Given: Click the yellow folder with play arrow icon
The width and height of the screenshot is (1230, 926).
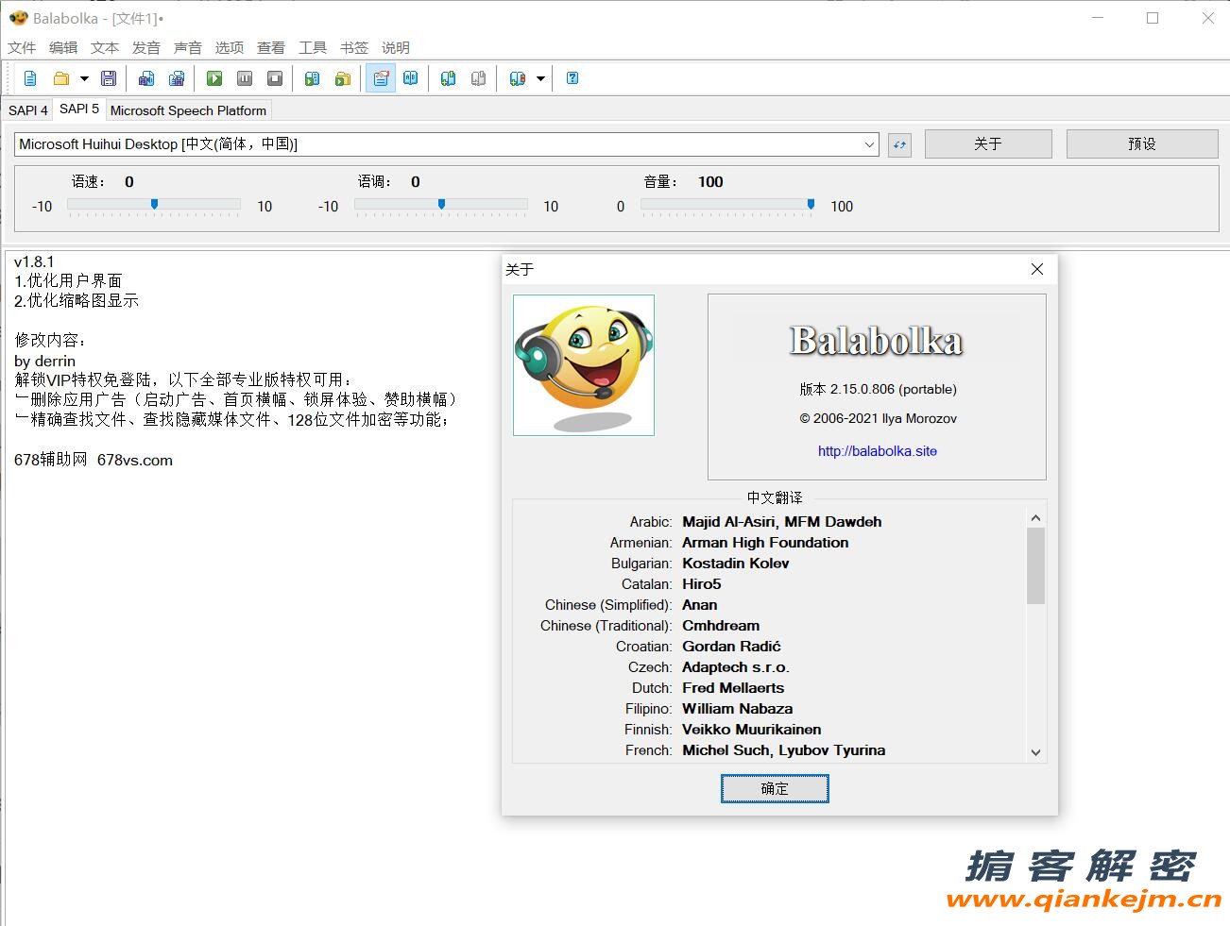Looking at the screenshot, I should 343,78.
